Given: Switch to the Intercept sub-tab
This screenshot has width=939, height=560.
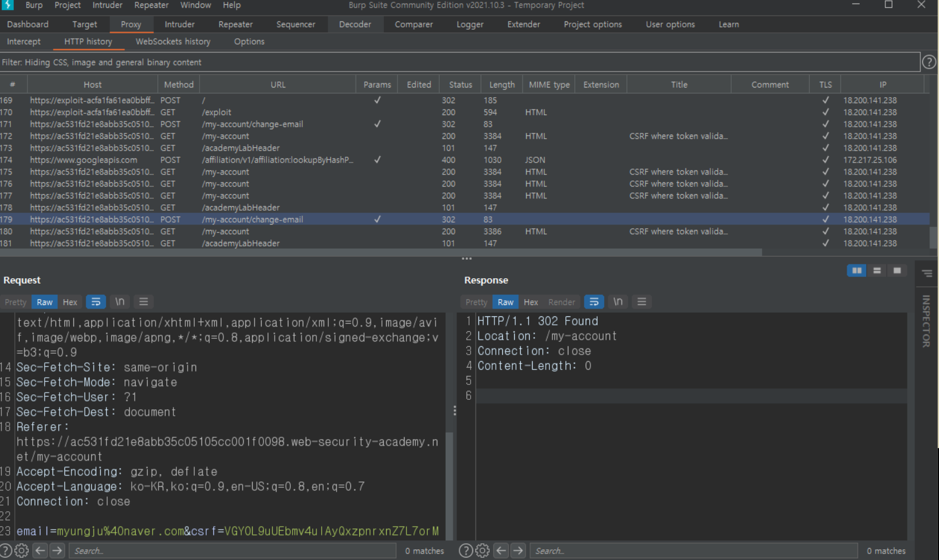Looking at the screenshot, I should click(x=24, y=42).
